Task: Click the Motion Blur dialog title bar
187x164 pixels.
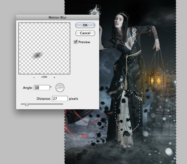Action: tap(57, 17)
